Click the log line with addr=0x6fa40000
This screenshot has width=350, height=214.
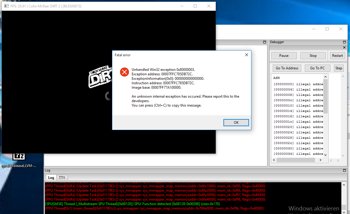[155, 199]
